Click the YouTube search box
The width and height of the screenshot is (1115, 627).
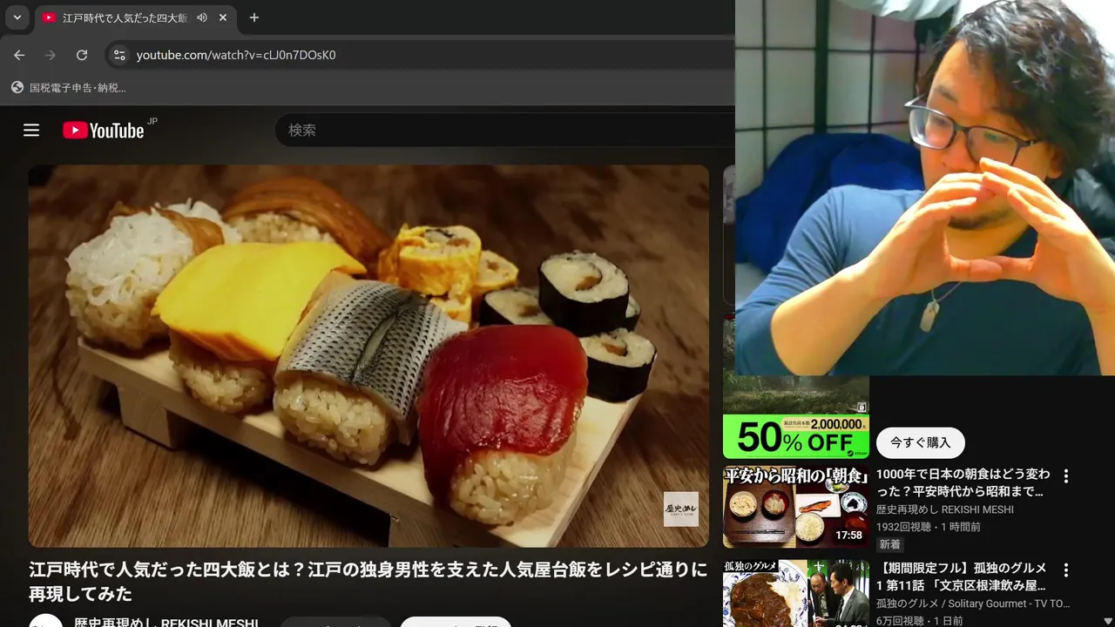[505, 130]
